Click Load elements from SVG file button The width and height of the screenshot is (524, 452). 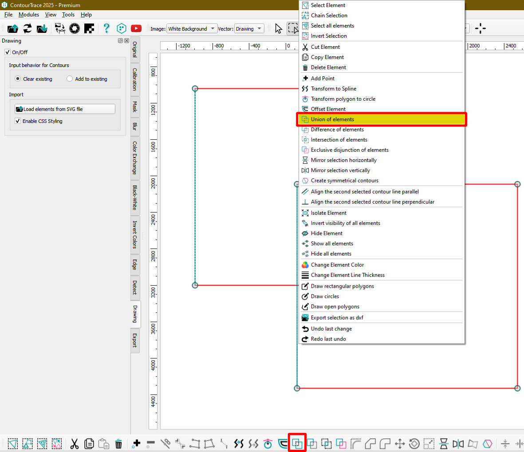click(65, 109)
